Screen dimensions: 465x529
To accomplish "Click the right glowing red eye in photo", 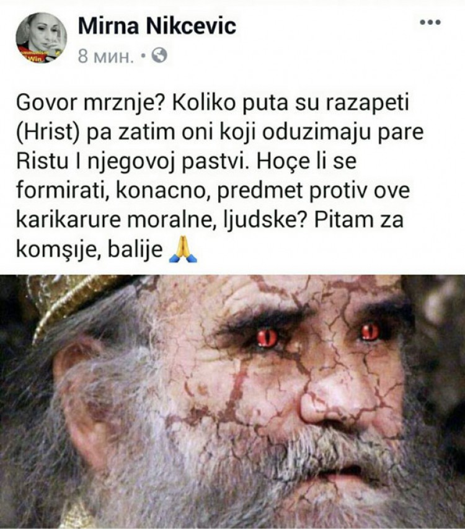I will point(370,332).
